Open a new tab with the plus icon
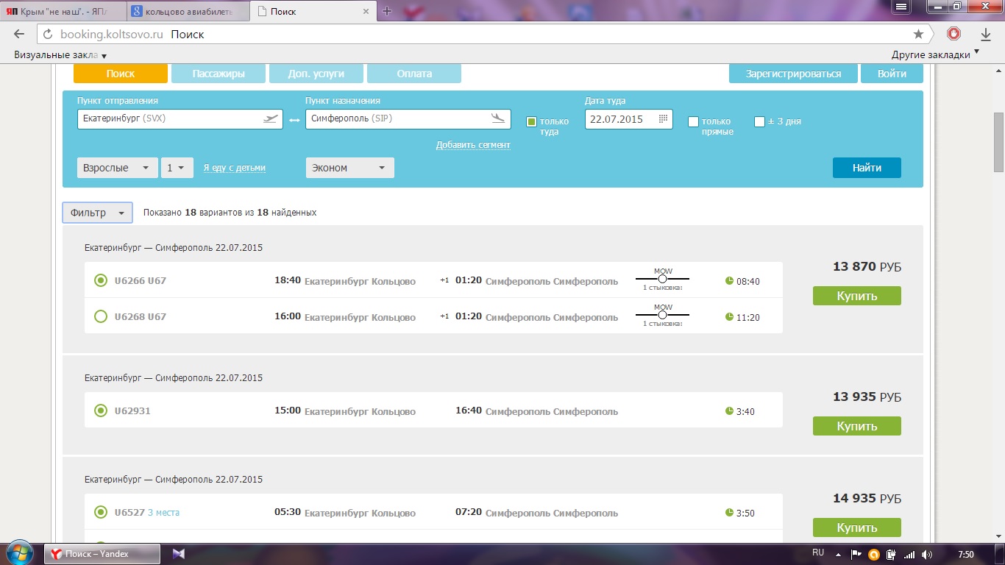Screen dimensions: 1005x565 pos(387,11)
